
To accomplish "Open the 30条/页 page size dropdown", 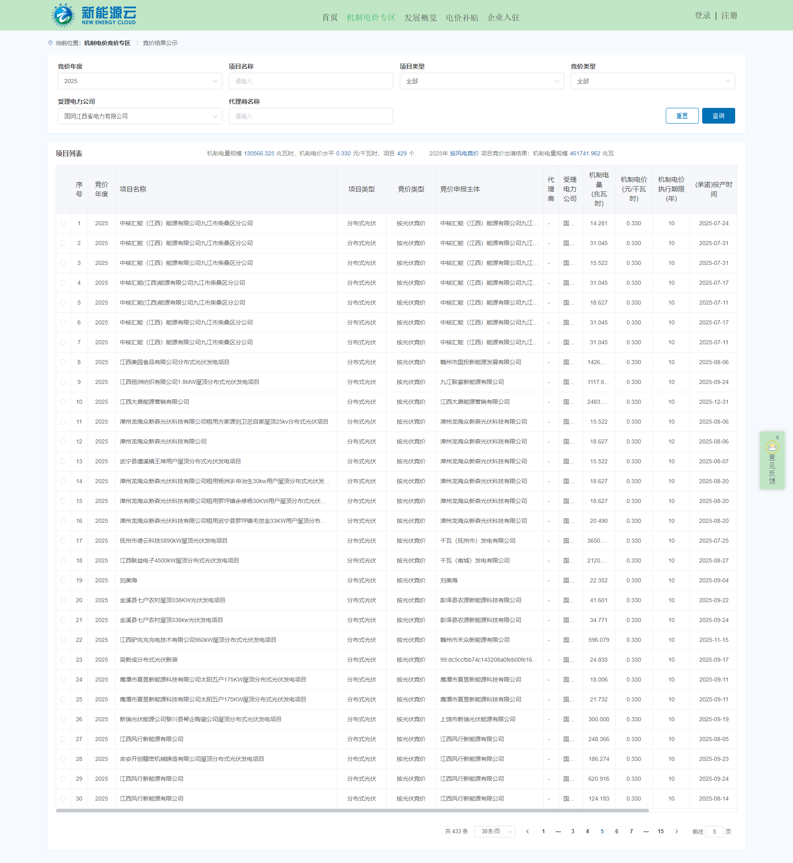I will pyautogui.click(x=494, y=831).
